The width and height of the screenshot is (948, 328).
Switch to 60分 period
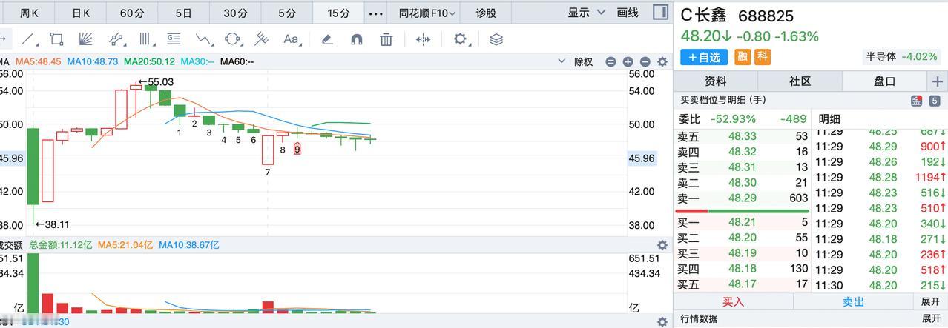[x=132, y=13]
